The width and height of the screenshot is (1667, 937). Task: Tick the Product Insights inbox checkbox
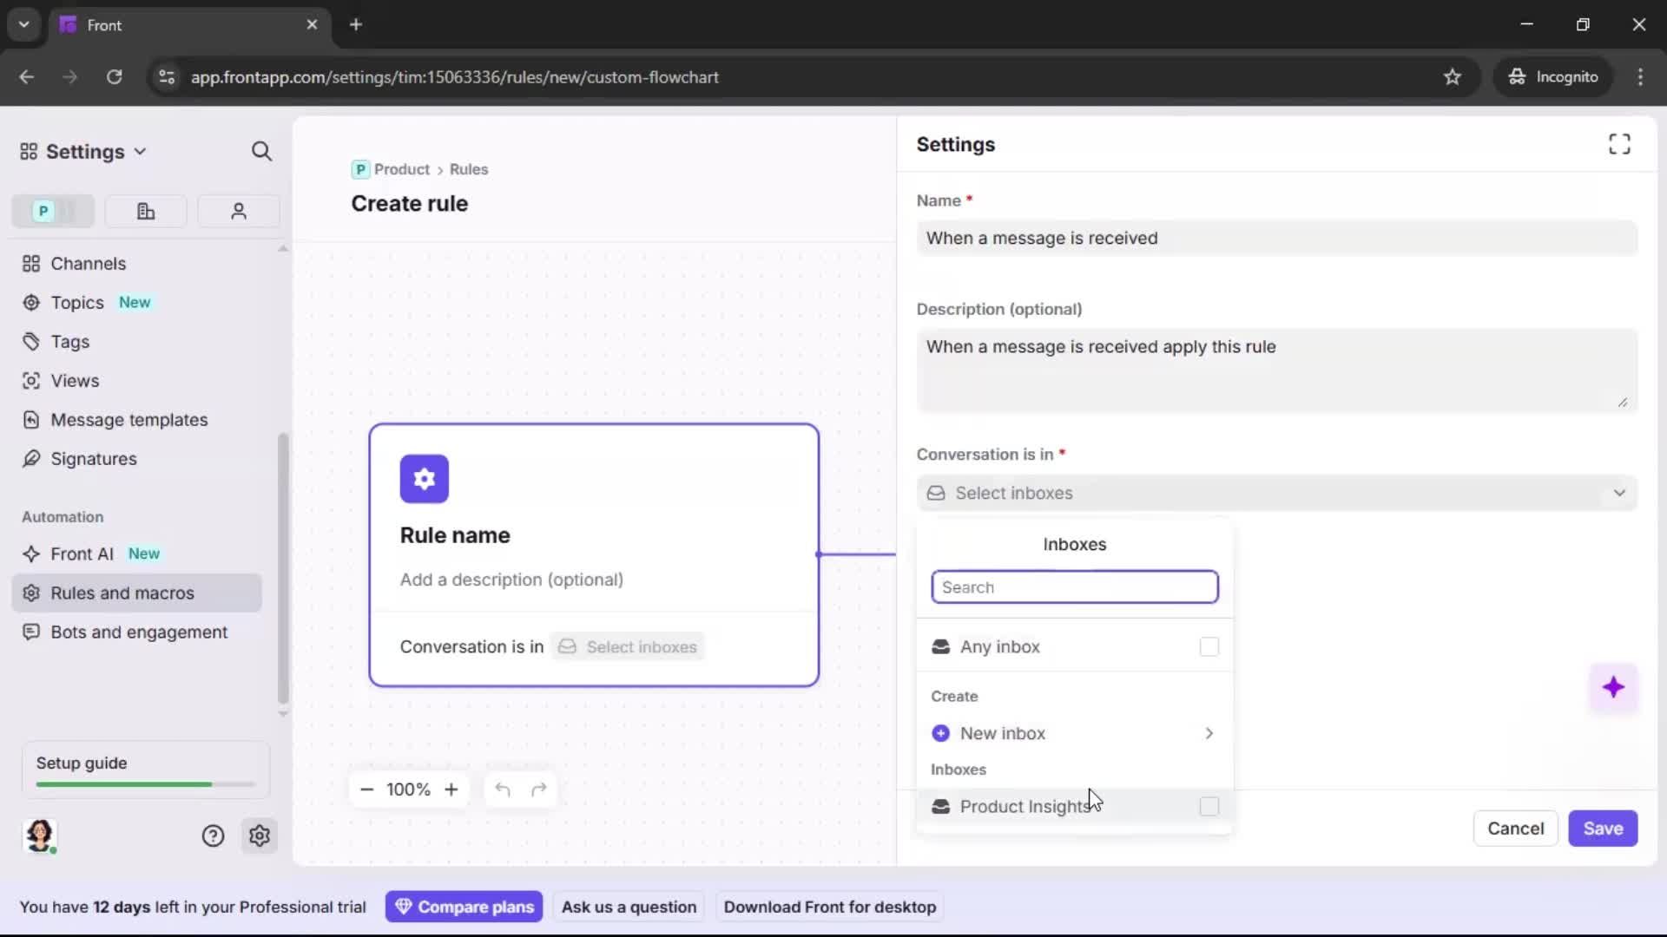click(1209, 806)
